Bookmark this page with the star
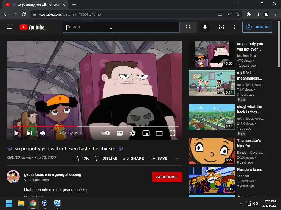Screen dimensions: 281x210 coord(238,14)
